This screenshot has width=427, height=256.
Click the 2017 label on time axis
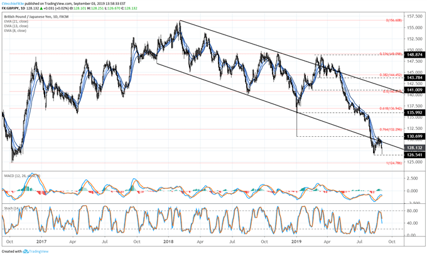pos(41,242)
